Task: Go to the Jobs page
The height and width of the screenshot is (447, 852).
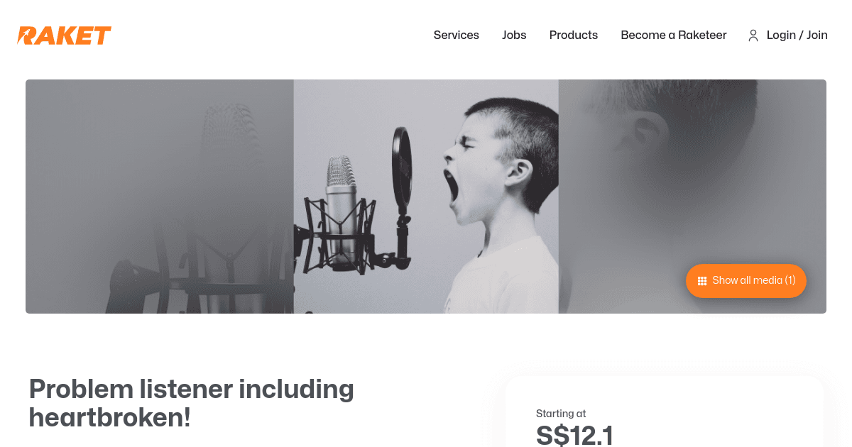Action: [x=514, y=35]
